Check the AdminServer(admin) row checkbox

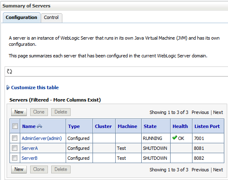pyautogui.click(x=14, y=138)
